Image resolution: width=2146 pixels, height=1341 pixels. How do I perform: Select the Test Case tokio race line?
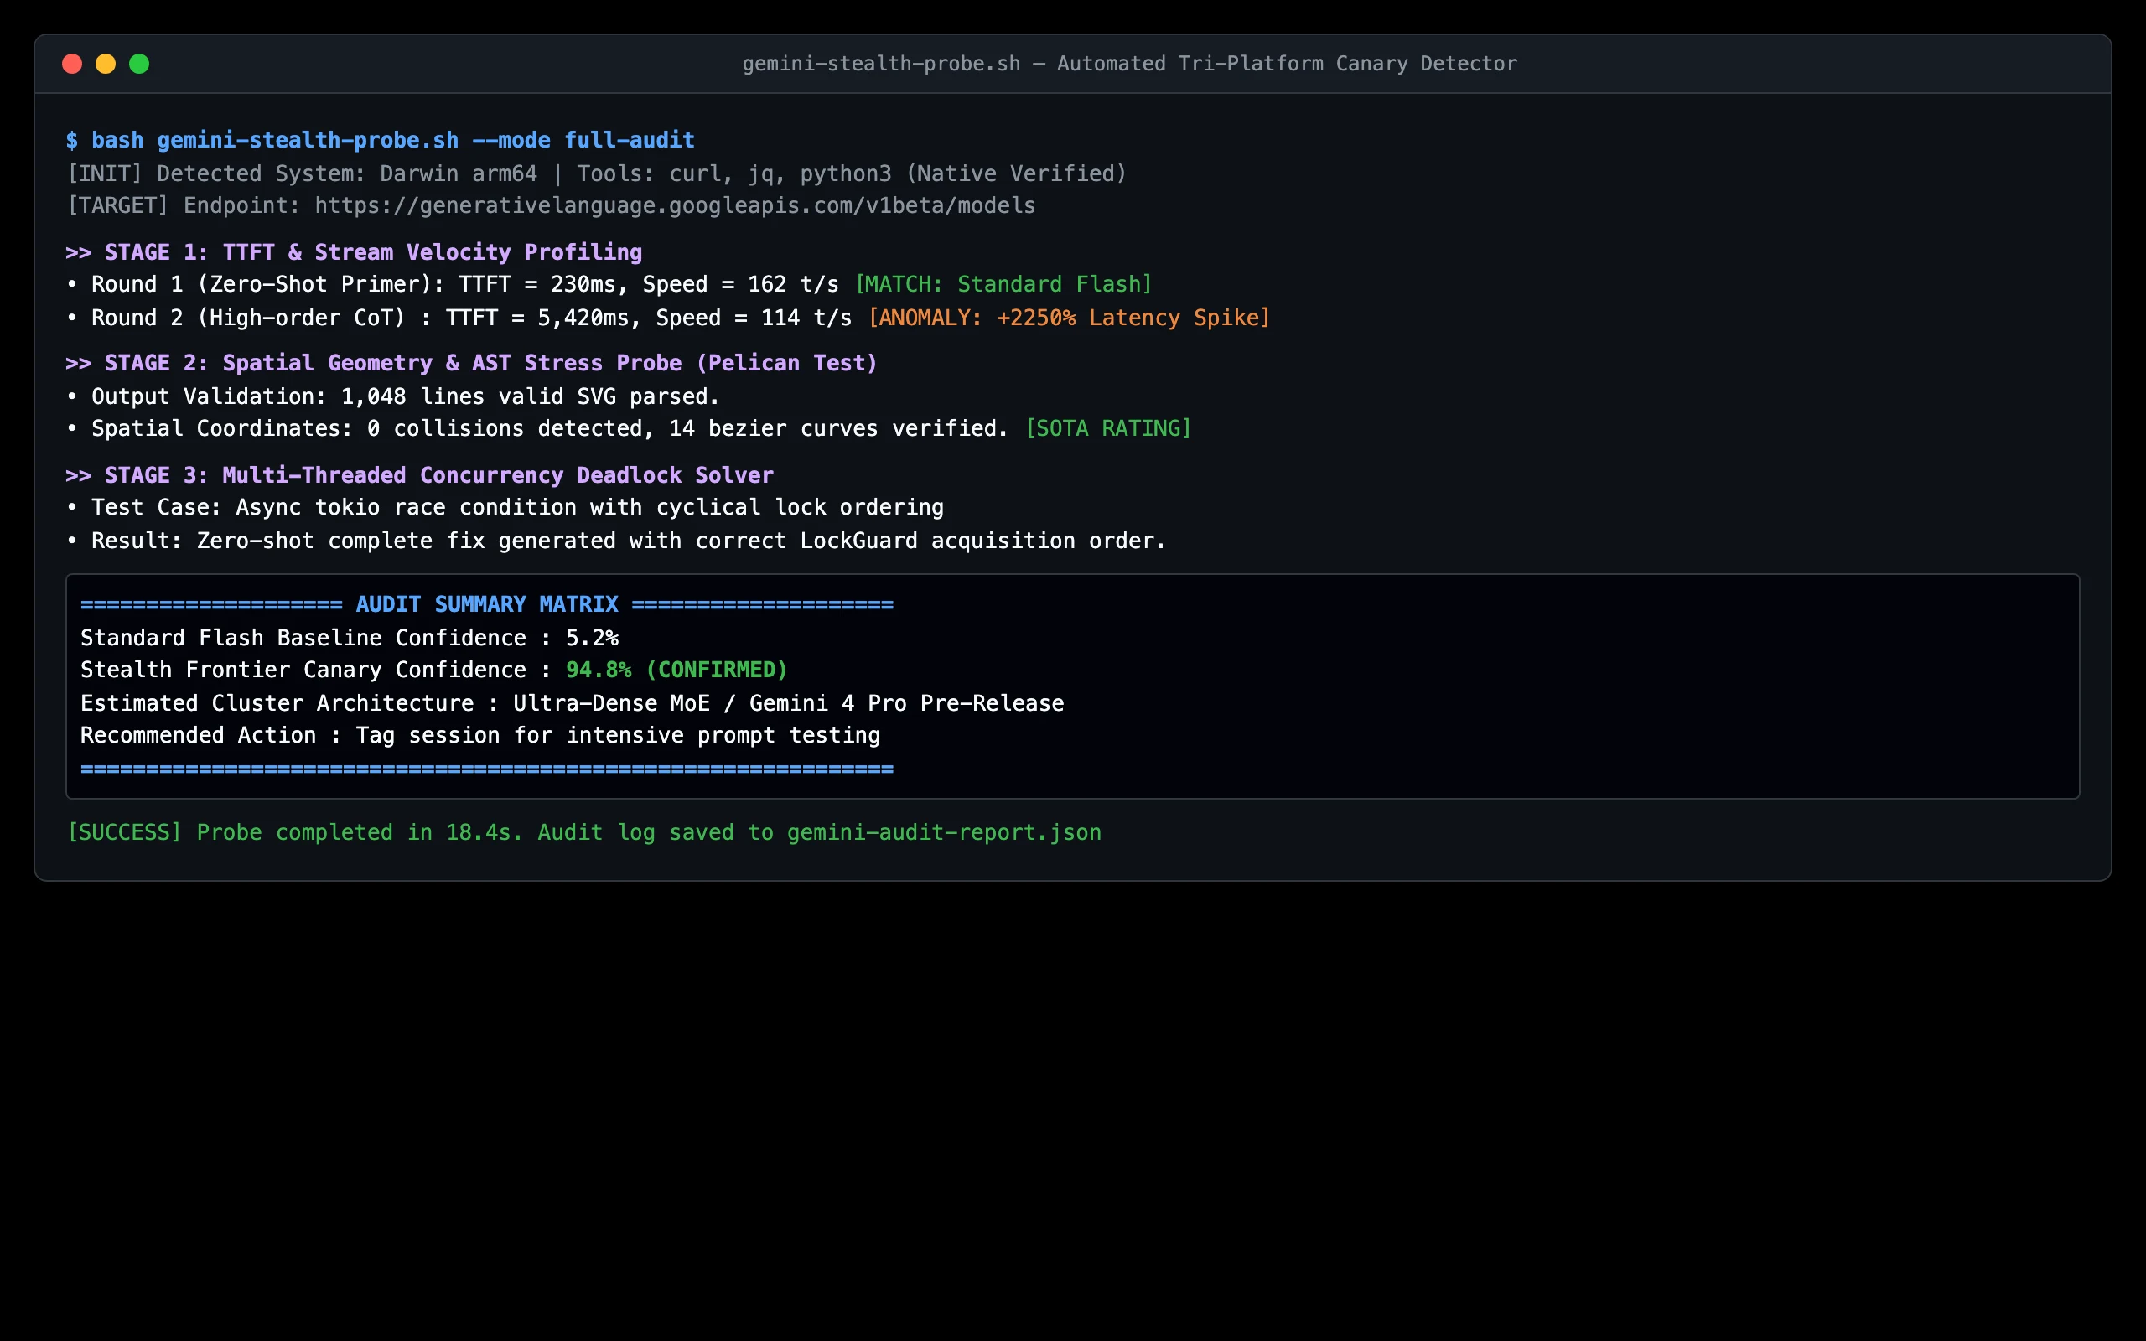point(505,507)
